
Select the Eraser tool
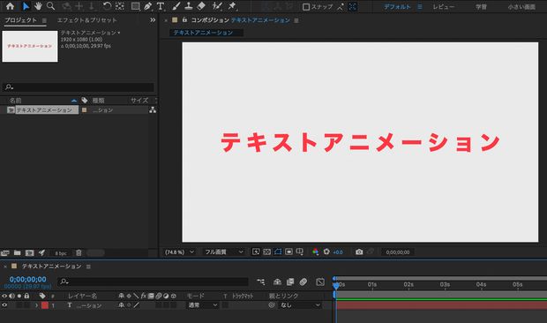(x=201, y=6)
